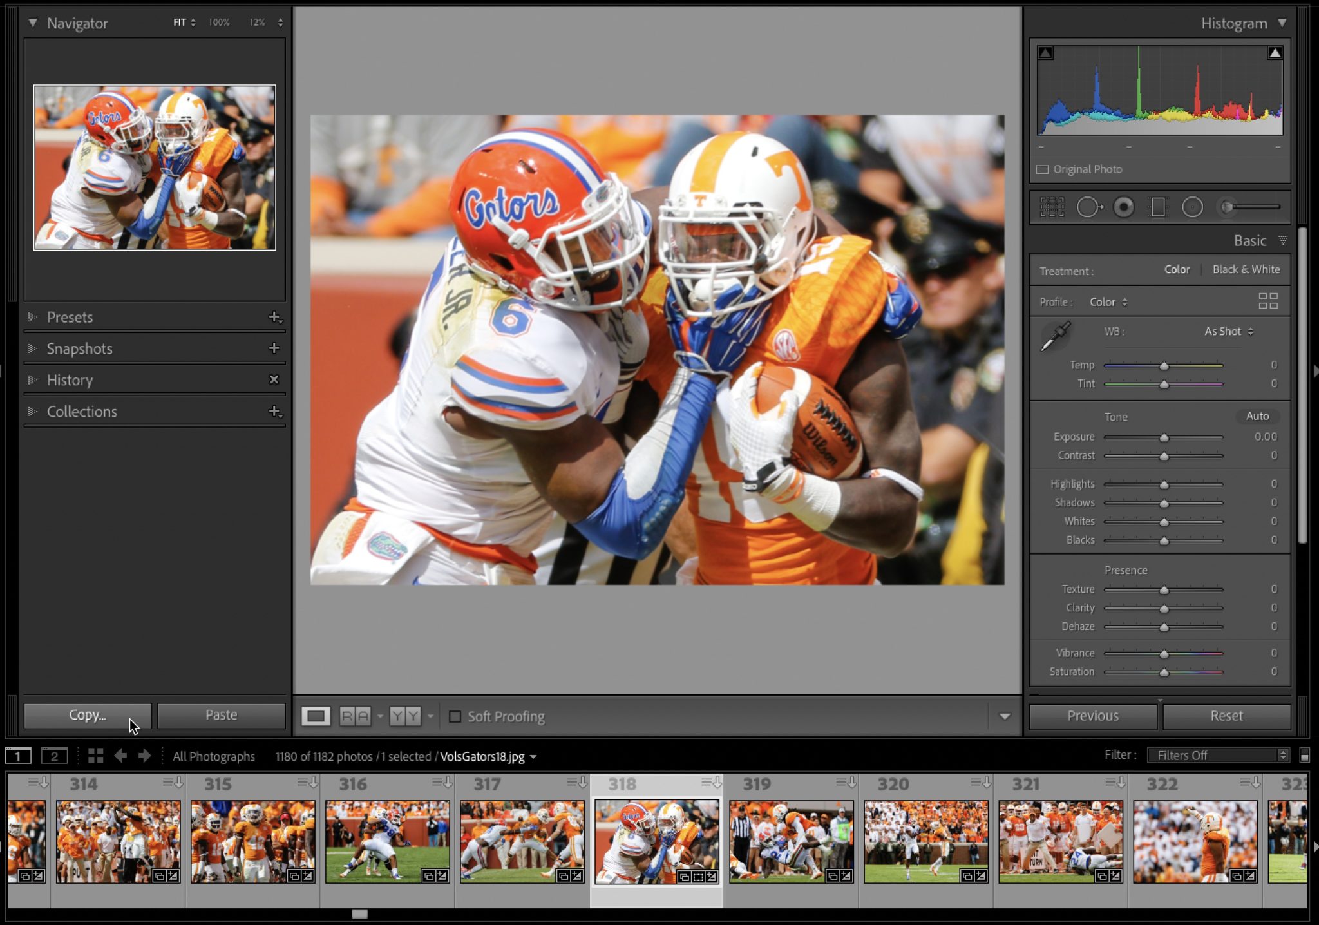The image size is (1319, 925).
Task: Select the Spot Removal tool
Action: (1090, 207)
